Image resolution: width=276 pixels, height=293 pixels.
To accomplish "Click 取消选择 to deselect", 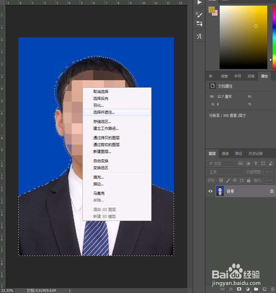I will pyautogui.click(x=101, y=91).
